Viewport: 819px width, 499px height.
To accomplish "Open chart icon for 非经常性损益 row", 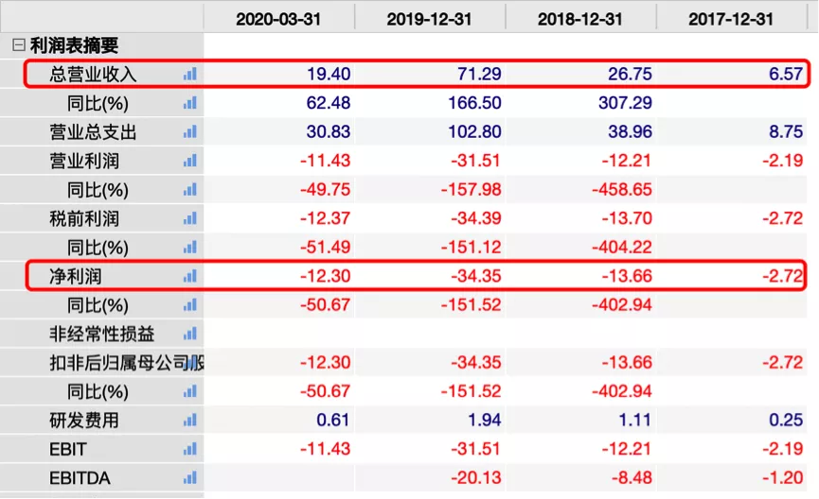I will pos(190,334).
